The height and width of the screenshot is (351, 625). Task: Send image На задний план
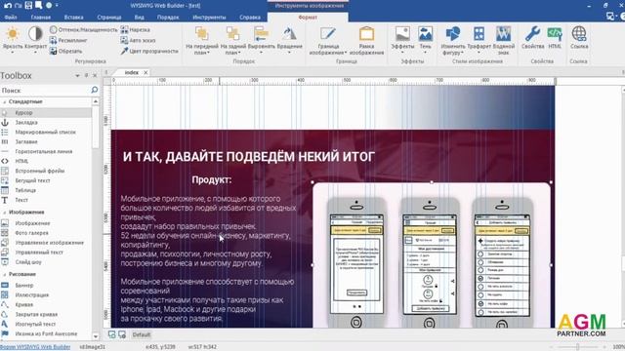point(233,40)
